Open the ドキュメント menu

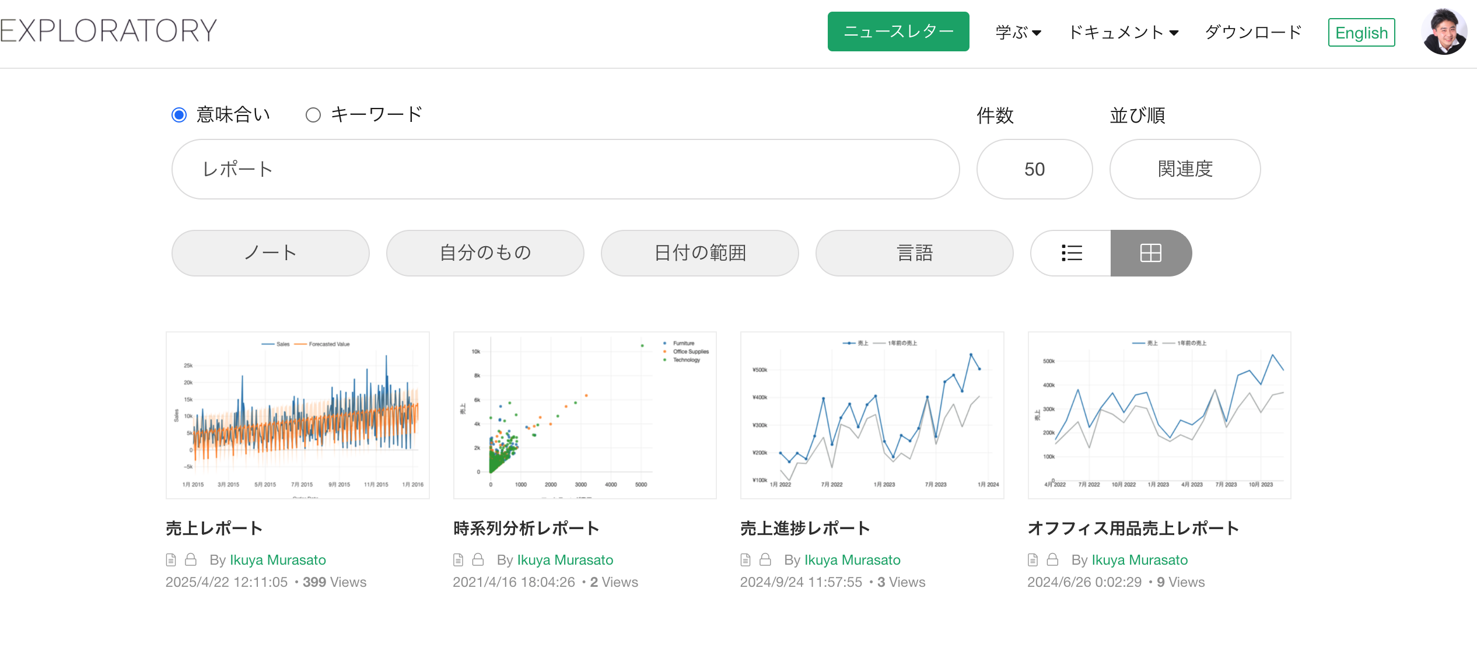pos(1123,32)
